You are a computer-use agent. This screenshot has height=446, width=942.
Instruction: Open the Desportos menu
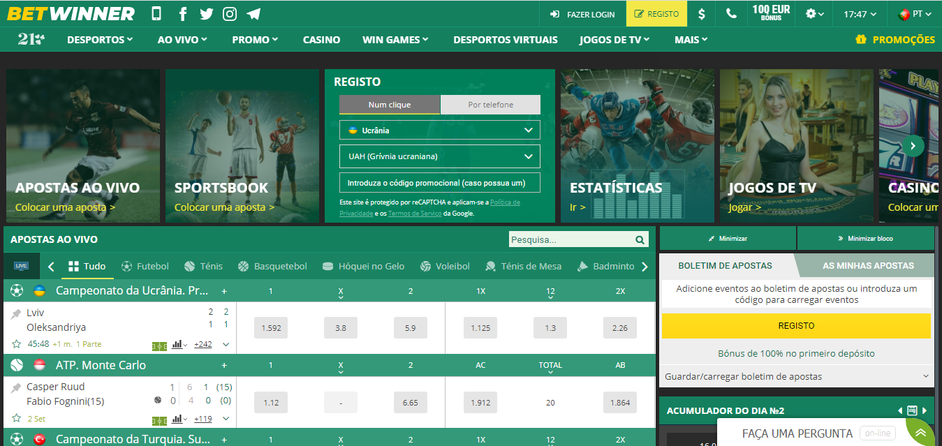coord(100,40)
